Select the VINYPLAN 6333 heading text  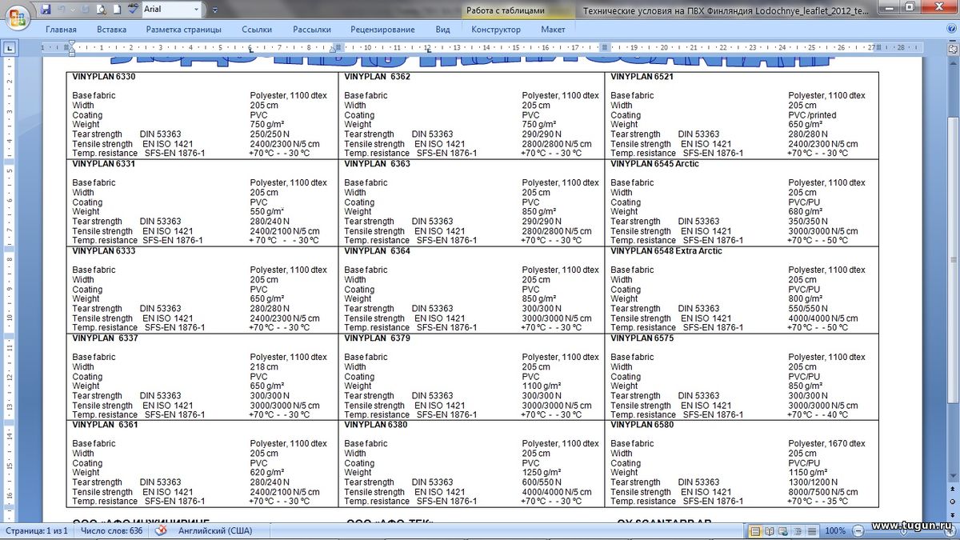104,251
